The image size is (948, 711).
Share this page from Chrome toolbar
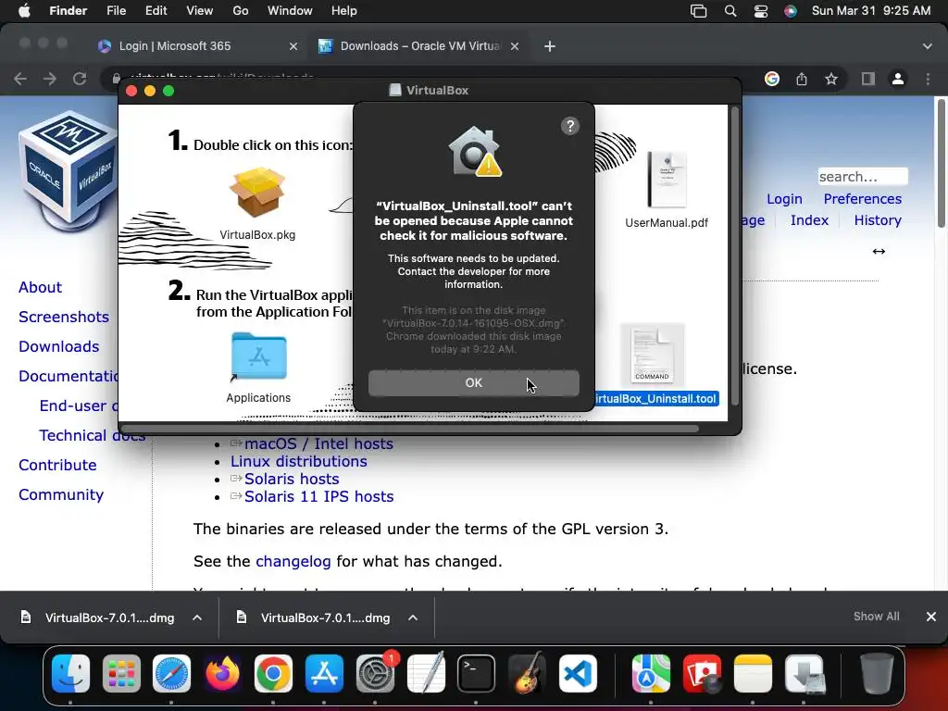tap(802, 79)
